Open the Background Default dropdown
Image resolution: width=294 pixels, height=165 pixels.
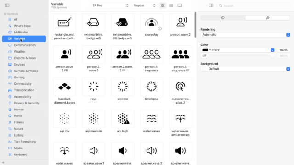[x=245, y=69]
